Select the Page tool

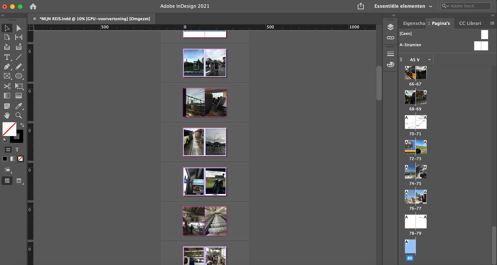(x=7, y=37)
